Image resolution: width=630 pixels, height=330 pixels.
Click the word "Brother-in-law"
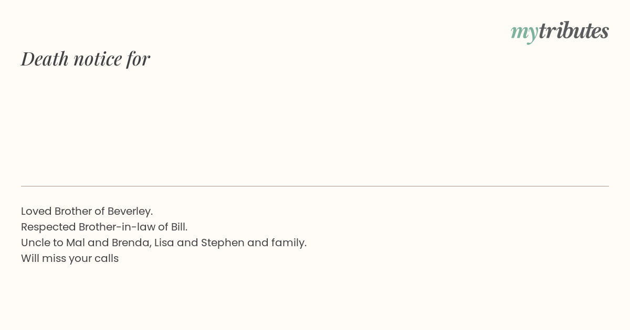click(117, 227)
